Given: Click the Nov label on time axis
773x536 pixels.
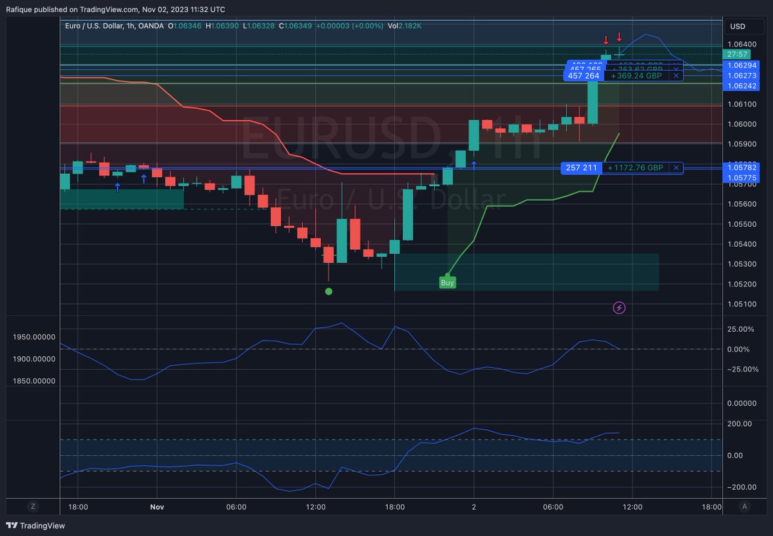Looking at the screenshot, I should [158, 507].
